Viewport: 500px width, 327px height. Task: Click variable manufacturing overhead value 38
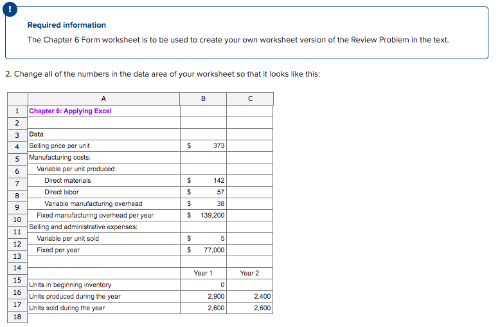(x=220, y=203)
